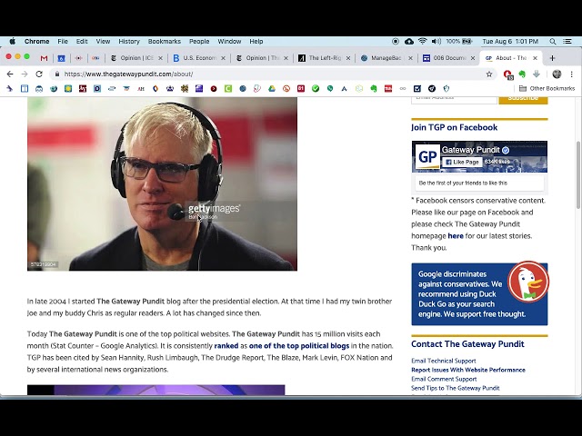This screenshot has width=582, height=436.
Task: Click Report Issues With Website Performance link
Action: [x=468, y=370]
